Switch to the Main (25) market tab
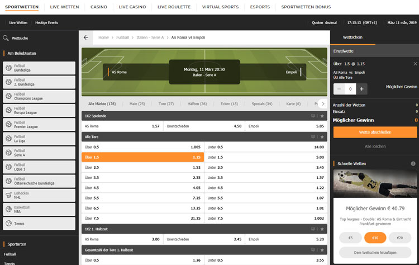419x265 pixels. coord(137,104)
